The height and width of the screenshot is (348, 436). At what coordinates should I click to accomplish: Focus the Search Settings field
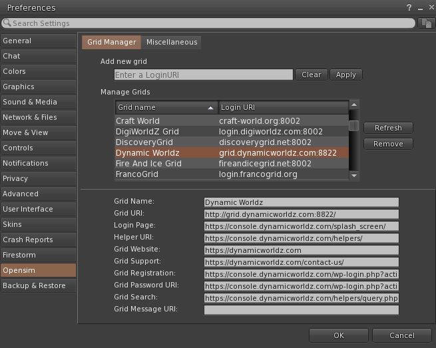click(x=208, y=23)
